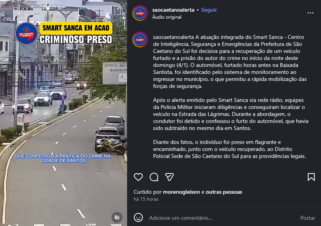321x226 pixels.
Task: Open the há 15 horas timestamp
Action: [146, 199]
